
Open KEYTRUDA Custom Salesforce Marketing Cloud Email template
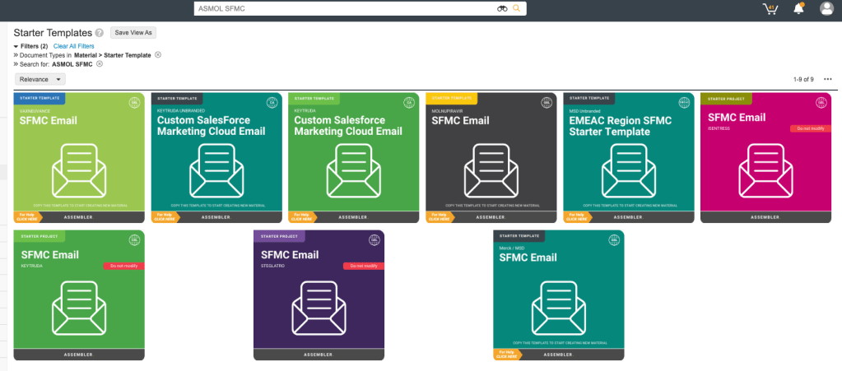coord(348,126)
